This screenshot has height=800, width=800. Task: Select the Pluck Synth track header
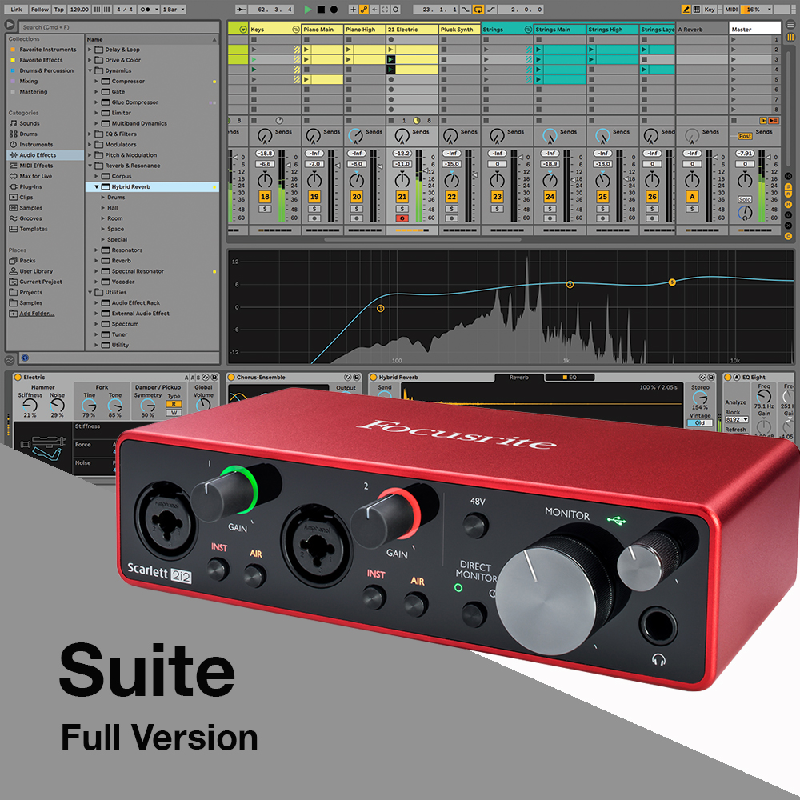point(459,30)
